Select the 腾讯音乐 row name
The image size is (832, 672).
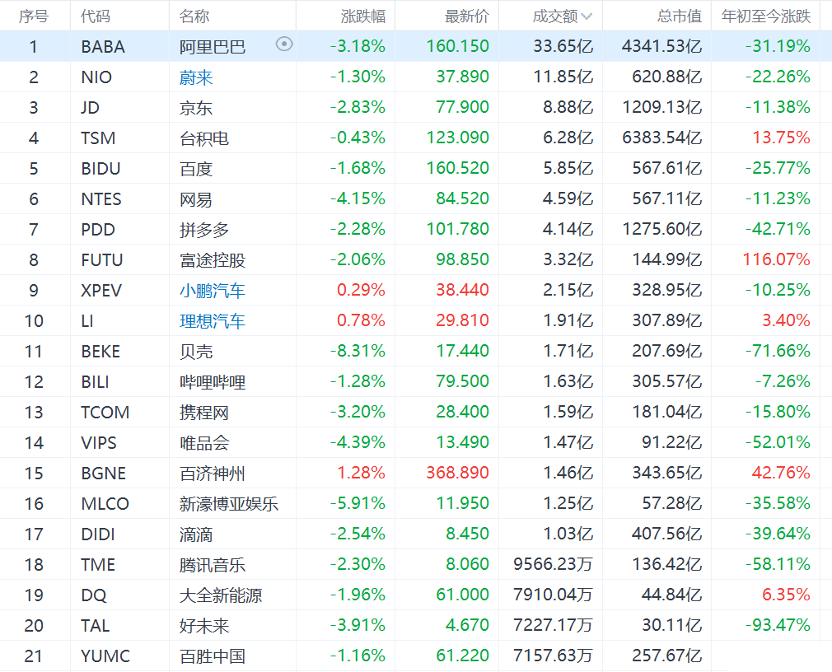click(213, 565)
